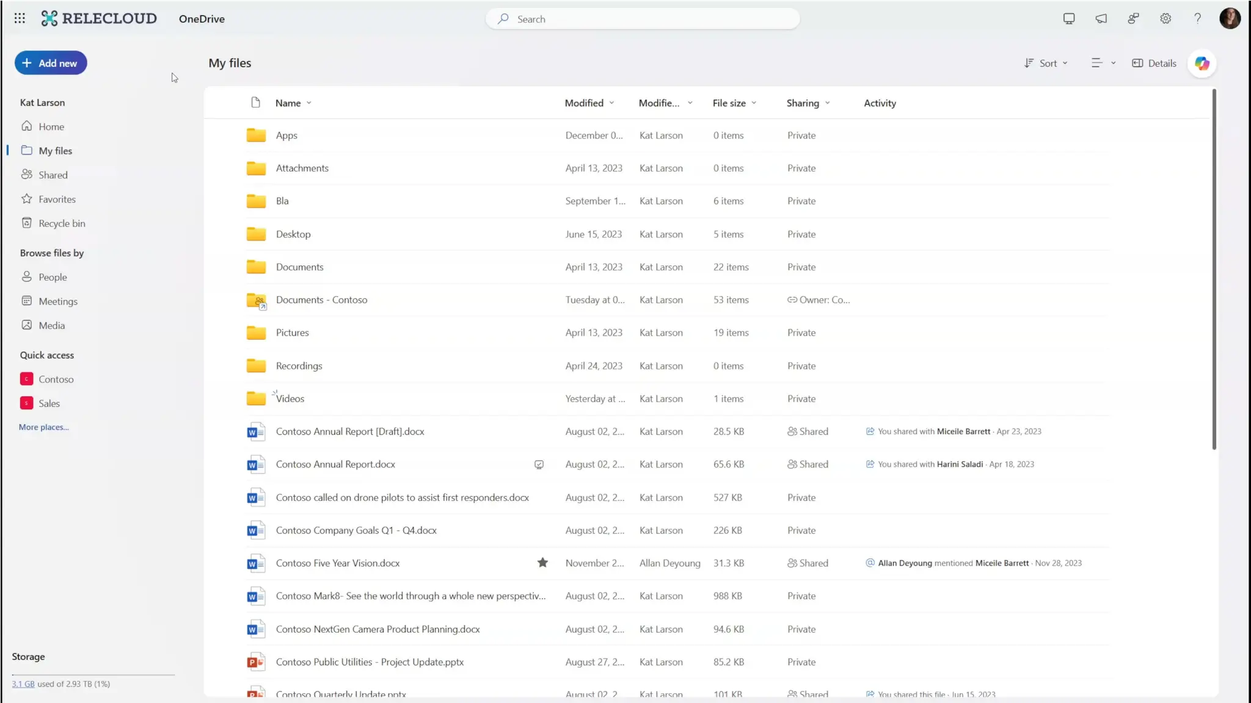Viewport: 1251px width, 703px height.
Task: Browse files by People
Action: [x=53, y=277]
